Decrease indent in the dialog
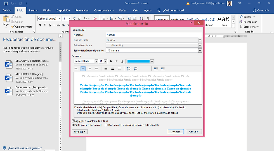 (156, 69)
